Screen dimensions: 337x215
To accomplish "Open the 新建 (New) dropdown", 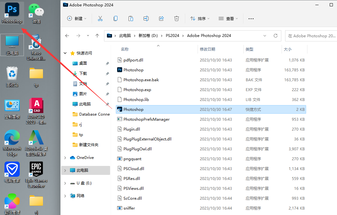I will point(77,18).
